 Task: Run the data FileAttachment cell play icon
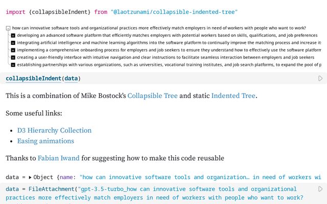pos(320,189)
